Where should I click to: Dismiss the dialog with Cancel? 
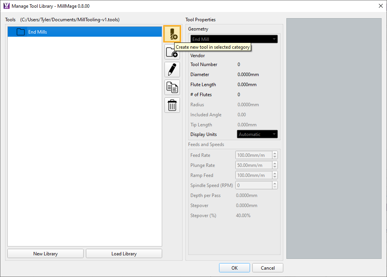(267, 268)
